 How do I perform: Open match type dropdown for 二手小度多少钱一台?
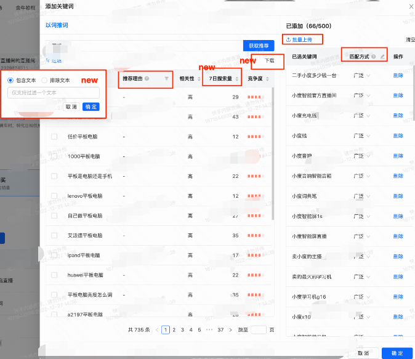pyautogui.click(x=362, y=76)
